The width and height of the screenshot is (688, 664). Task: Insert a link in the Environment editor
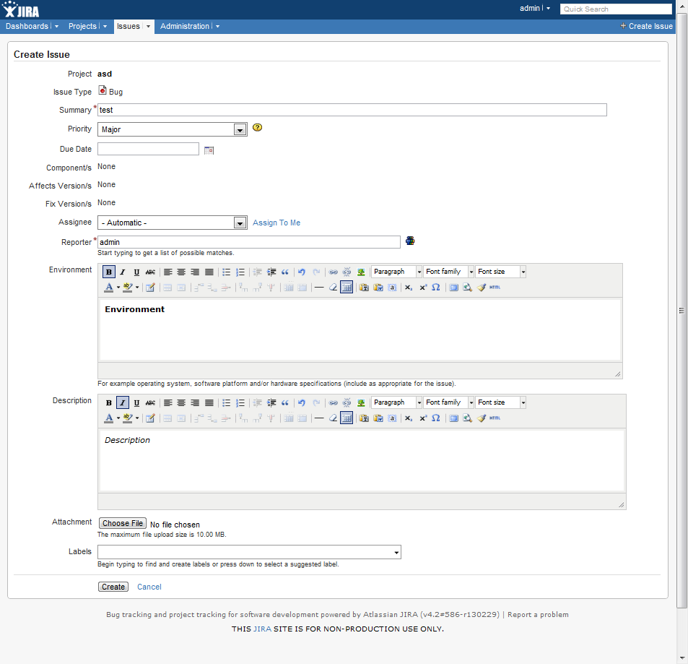pyautogui.click(x=334, y=272)
